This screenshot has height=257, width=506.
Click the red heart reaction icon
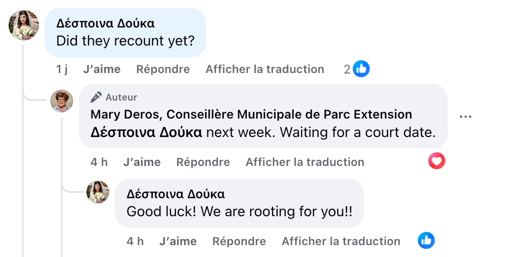[x=437, y=162]
